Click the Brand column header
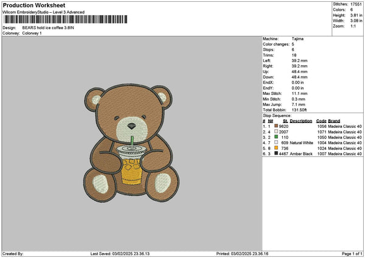Image resolution: width=365 pixels, height=258 pixels. (x=335, y=120)
